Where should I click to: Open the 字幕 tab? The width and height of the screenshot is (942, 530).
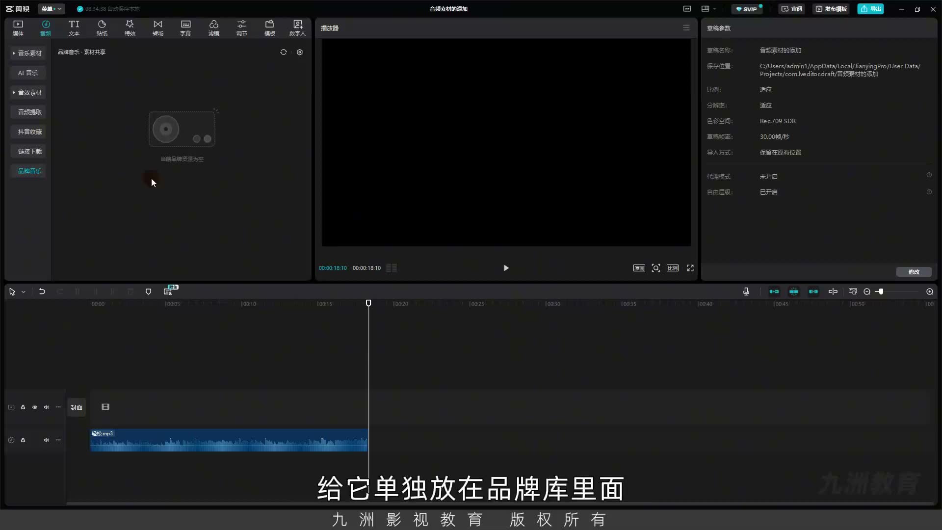(x=185, y=28)
